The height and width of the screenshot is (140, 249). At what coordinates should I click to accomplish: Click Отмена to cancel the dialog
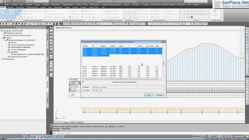(x=160, y=95)
